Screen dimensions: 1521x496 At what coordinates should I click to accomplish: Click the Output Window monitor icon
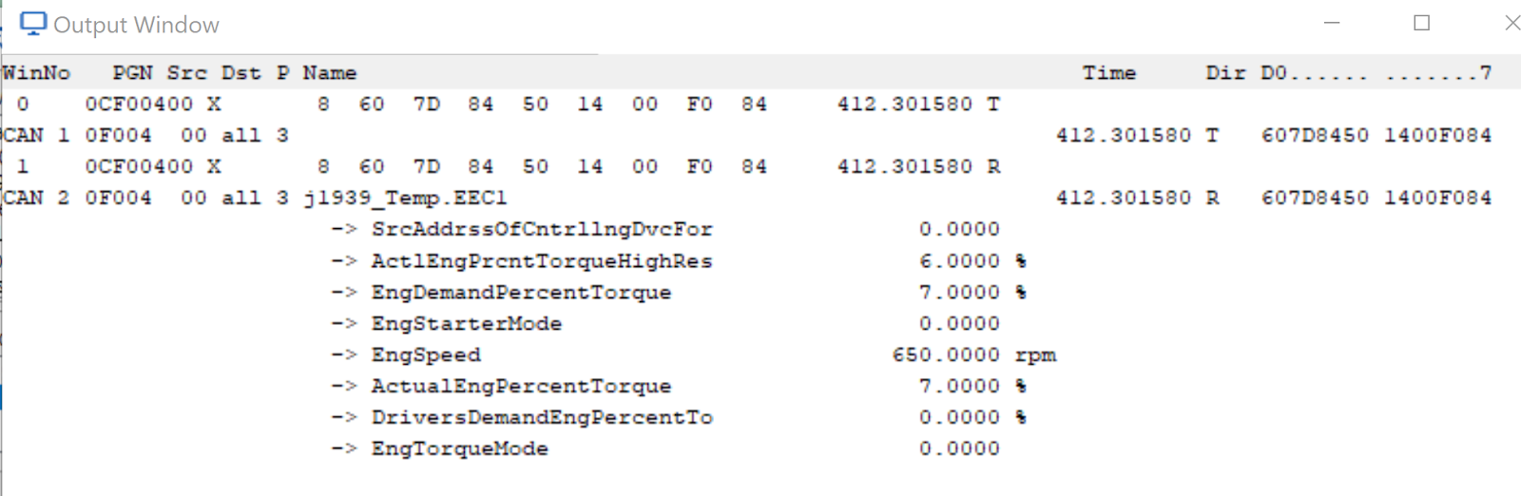(33, 24)
